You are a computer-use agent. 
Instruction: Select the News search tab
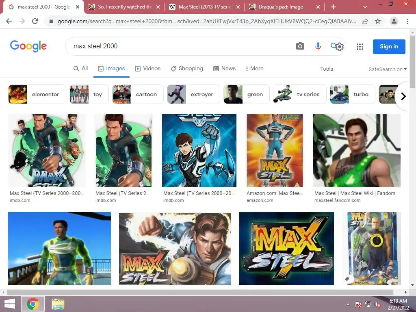click(x=224, y=68)
